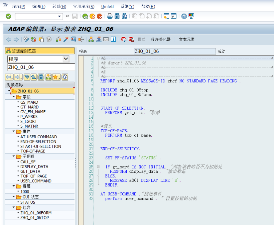
Task: Collapse the GUI 状态 folder node
Action: 14,196
